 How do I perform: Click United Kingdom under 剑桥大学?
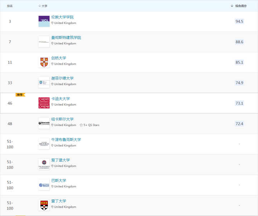[65, 64]
